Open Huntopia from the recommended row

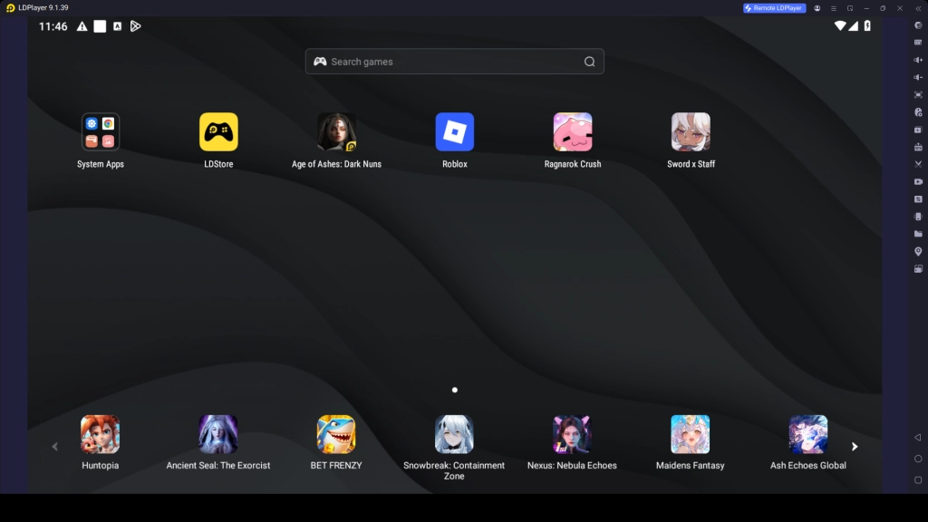[100, 434]
